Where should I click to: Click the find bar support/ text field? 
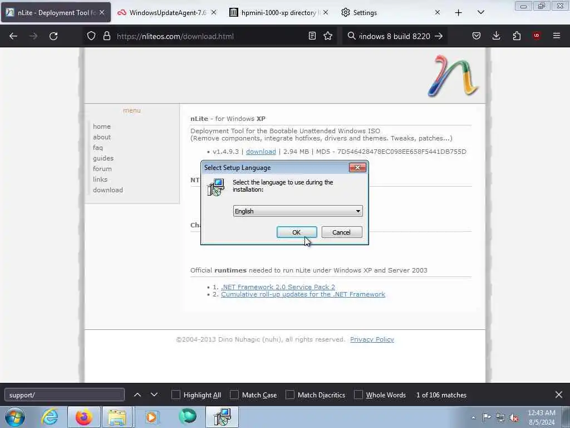click(65, 395)
